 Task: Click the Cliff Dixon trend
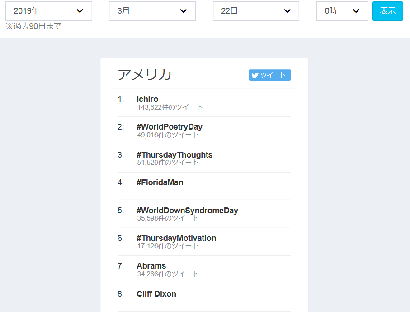[156, 294]
